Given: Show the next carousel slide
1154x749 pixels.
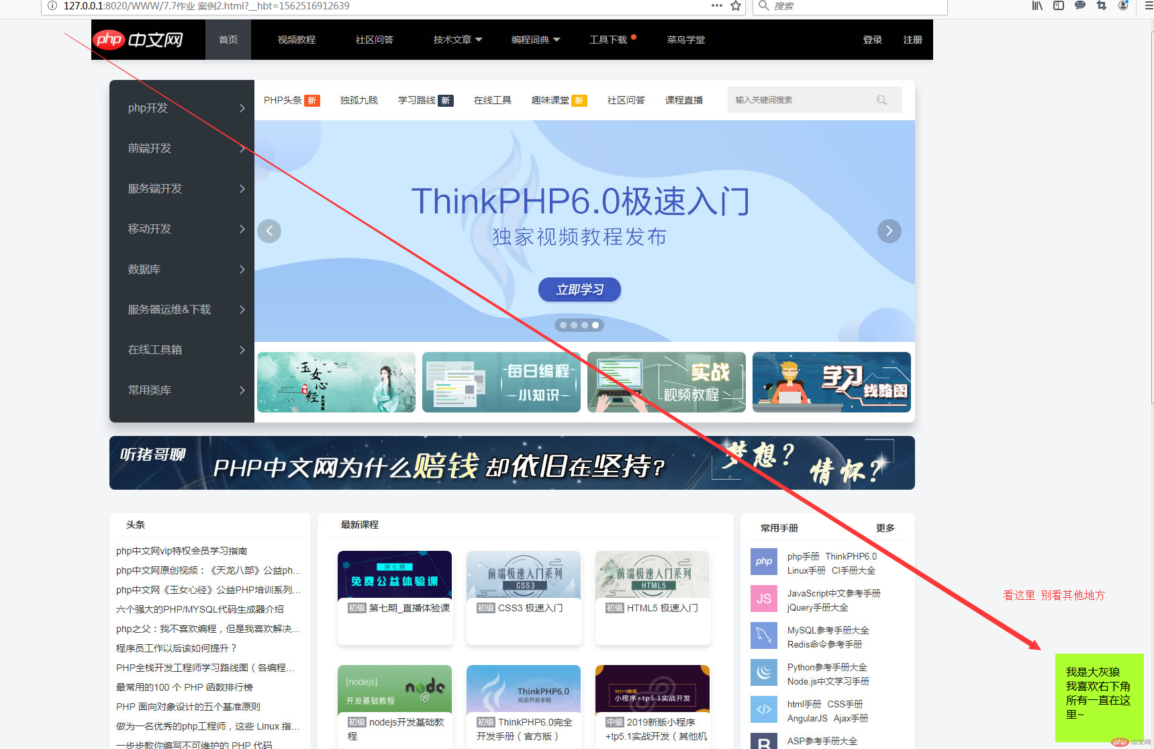Looking at the screenshot, I should [x=889, y=231].
